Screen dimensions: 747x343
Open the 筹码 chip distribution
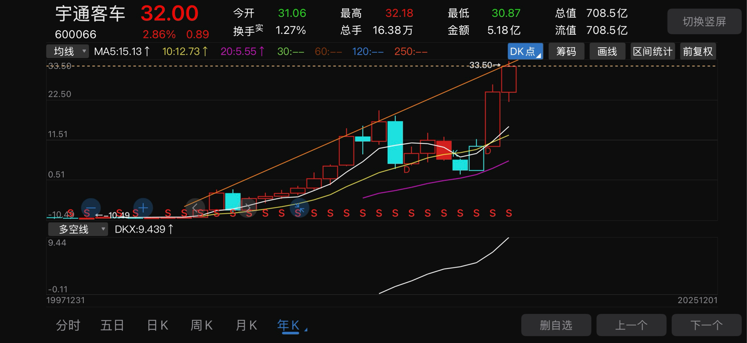pyautogui.click(x=566, y=51)
